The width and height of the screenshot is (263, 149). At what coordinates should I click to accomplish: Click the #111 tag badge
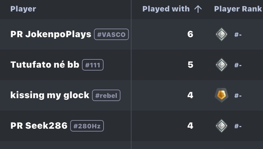click(x=93, y=65)
